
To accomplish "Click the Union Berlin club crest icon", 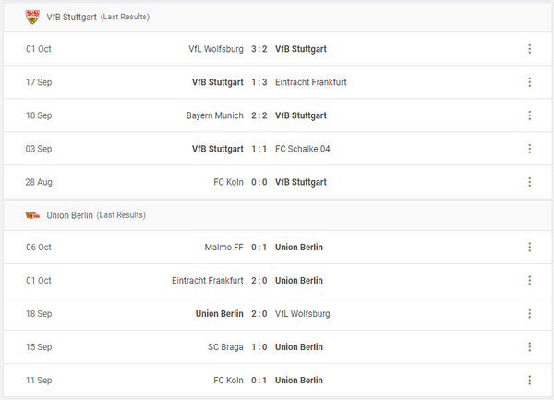I will point(32,215).
